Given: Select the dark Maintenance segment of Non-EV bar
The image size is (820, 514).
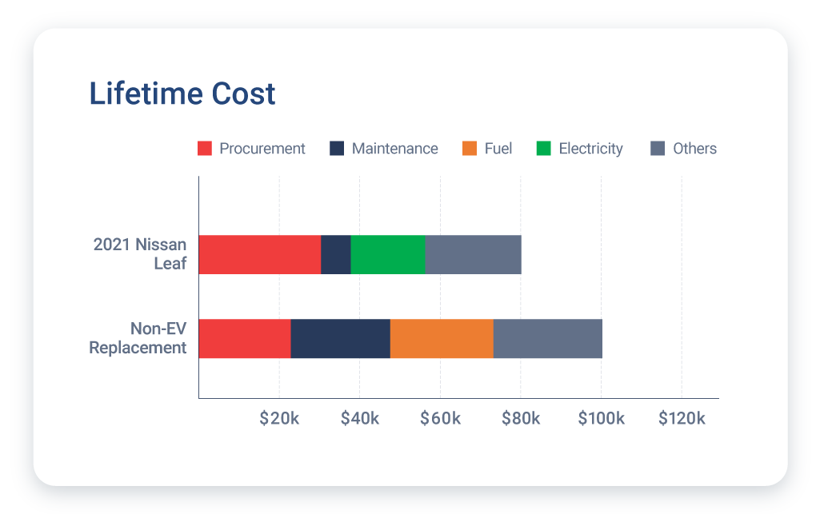Looking at the screenshot, I should 340,337.
